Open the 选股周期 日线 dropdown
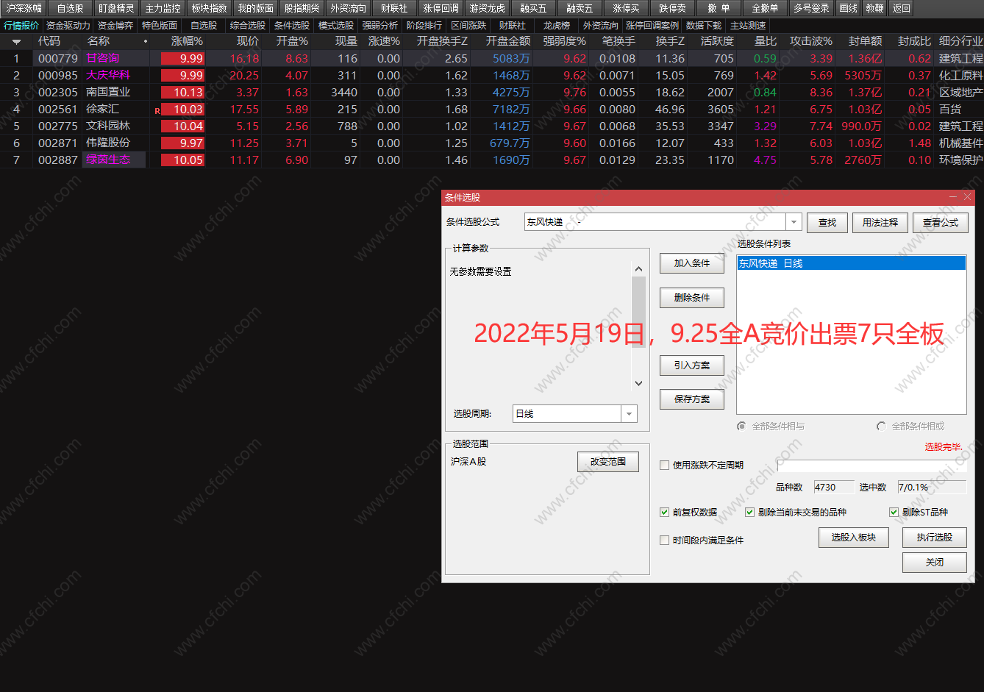 [x=630, y=414]
